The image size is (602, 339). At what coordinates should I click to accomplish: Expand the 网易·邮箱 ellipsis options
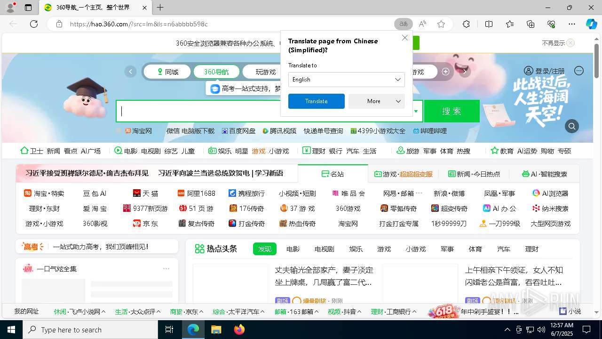pyautogui.click(x=419, y=193)
